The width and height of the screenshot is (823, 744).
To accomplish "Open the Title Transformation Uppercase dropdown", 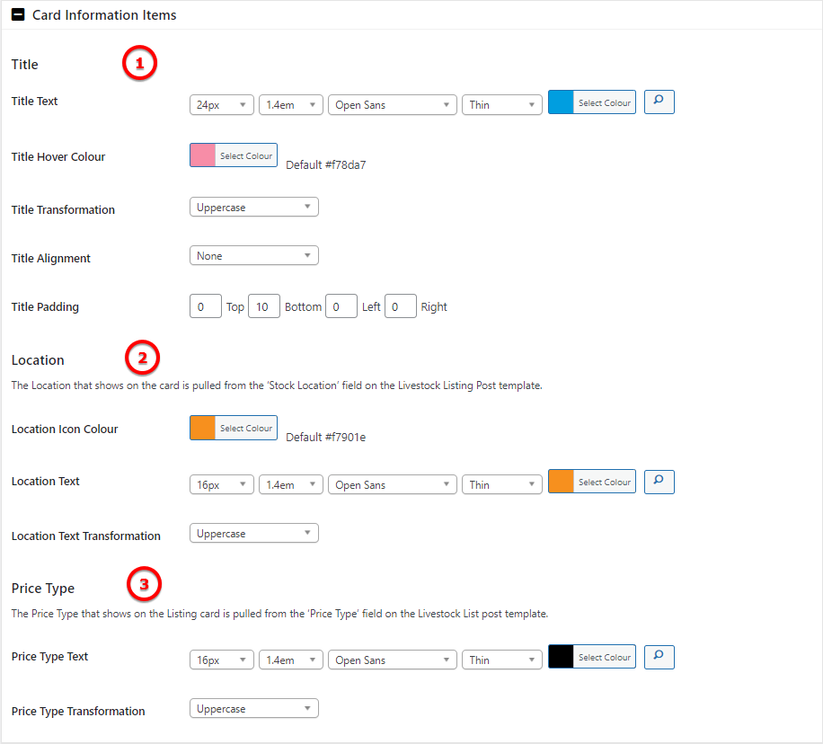I will [x=253, y=208].
